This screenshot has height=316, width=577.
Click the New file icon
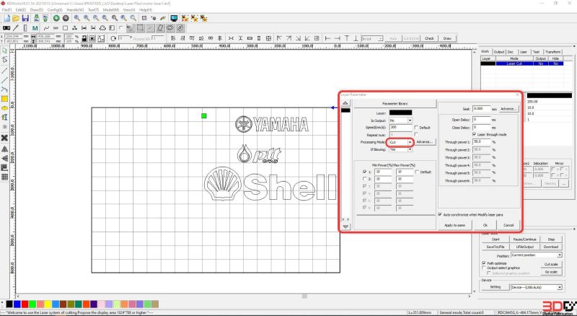coord(6,18)
